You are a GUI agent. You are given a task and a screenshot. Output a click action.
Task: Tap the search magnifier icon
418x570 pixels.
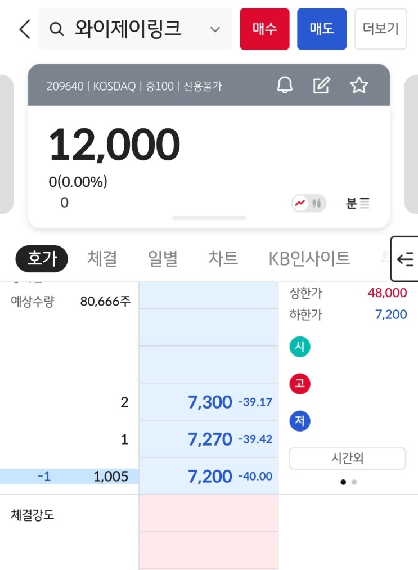click(x=56, y=29)
